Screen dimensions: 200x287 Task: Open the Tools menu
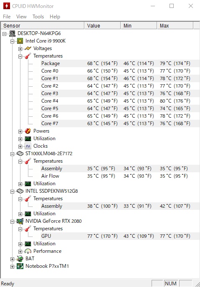click(x=38, y=17)
